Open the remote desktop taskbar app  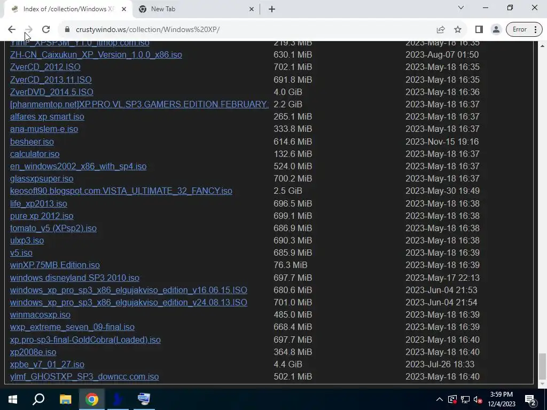[144, 399]
